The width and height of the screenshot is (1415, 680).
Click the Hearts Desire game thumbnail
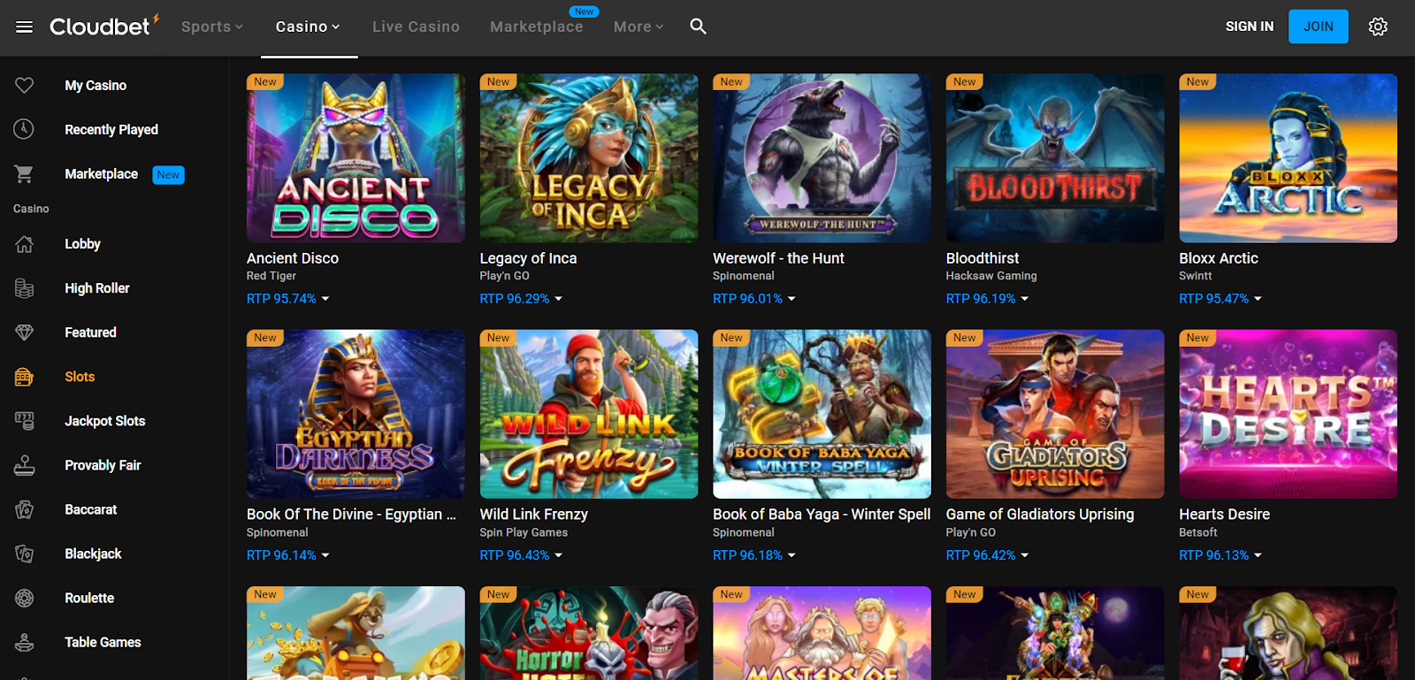1288,414
